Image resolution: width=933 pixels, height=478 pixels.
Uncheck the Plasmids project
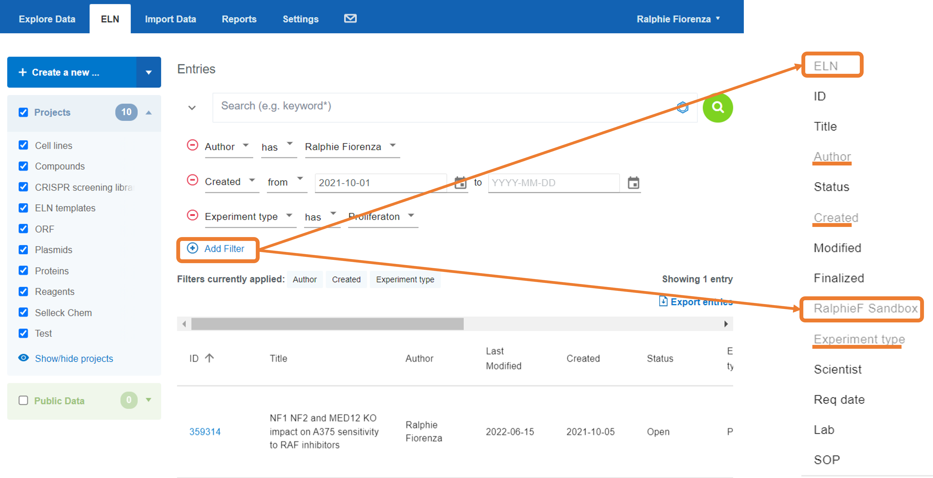(x=23, y=250)
